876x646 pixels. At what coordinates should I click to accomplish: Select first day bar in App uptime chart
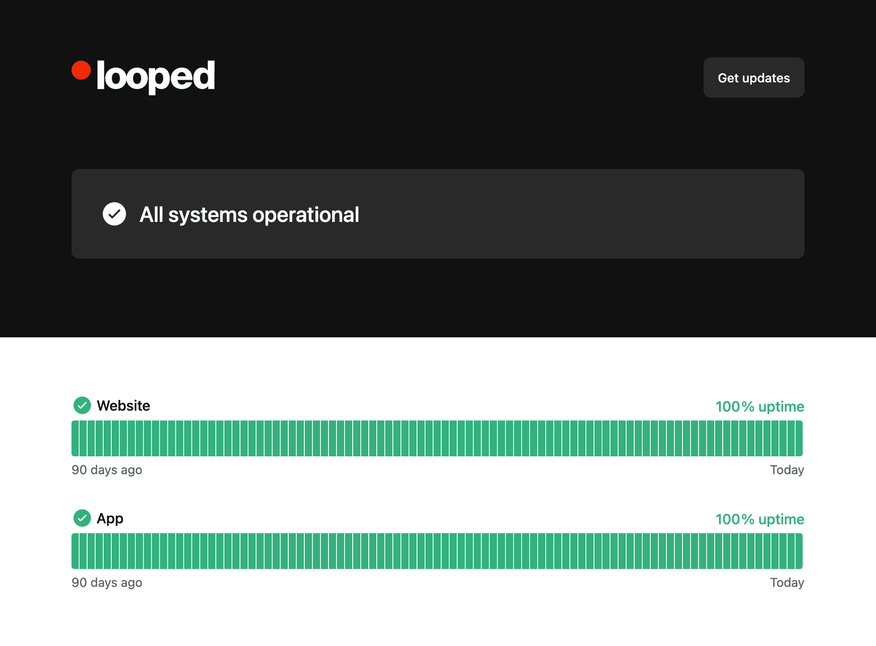coord(75,551)
